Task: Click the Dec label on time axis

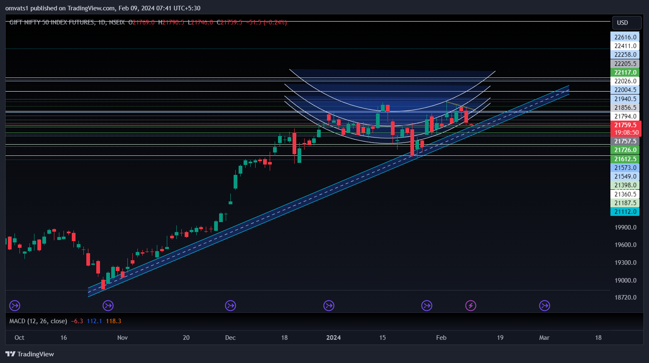Action: point(230,338)
